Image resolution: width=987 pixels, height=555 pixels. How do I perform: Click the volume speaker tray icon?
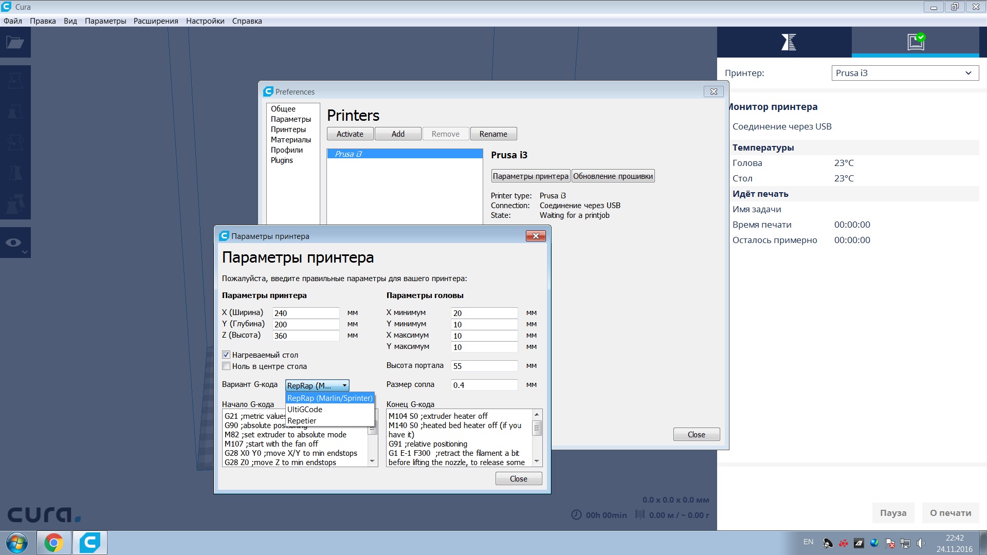coord(920,543)
